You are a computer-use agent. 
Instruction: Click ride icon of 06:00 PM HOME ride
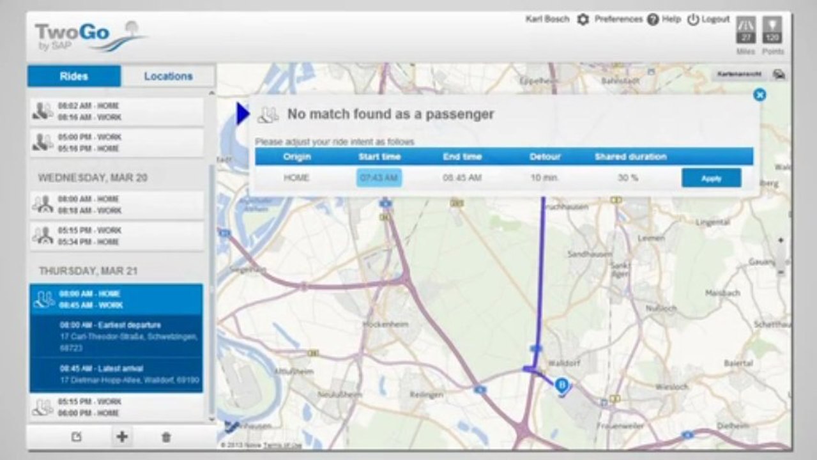(x=43, y=407)
